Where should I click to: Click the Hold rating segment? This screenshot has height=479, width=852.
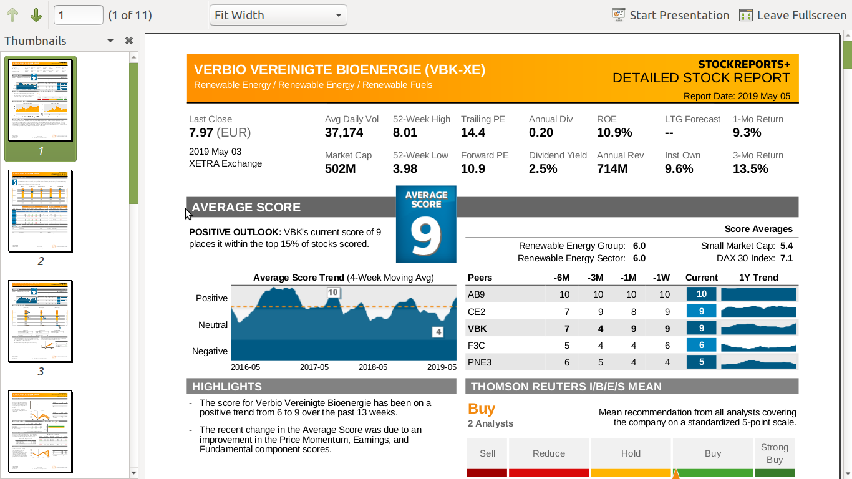[631, 457]
